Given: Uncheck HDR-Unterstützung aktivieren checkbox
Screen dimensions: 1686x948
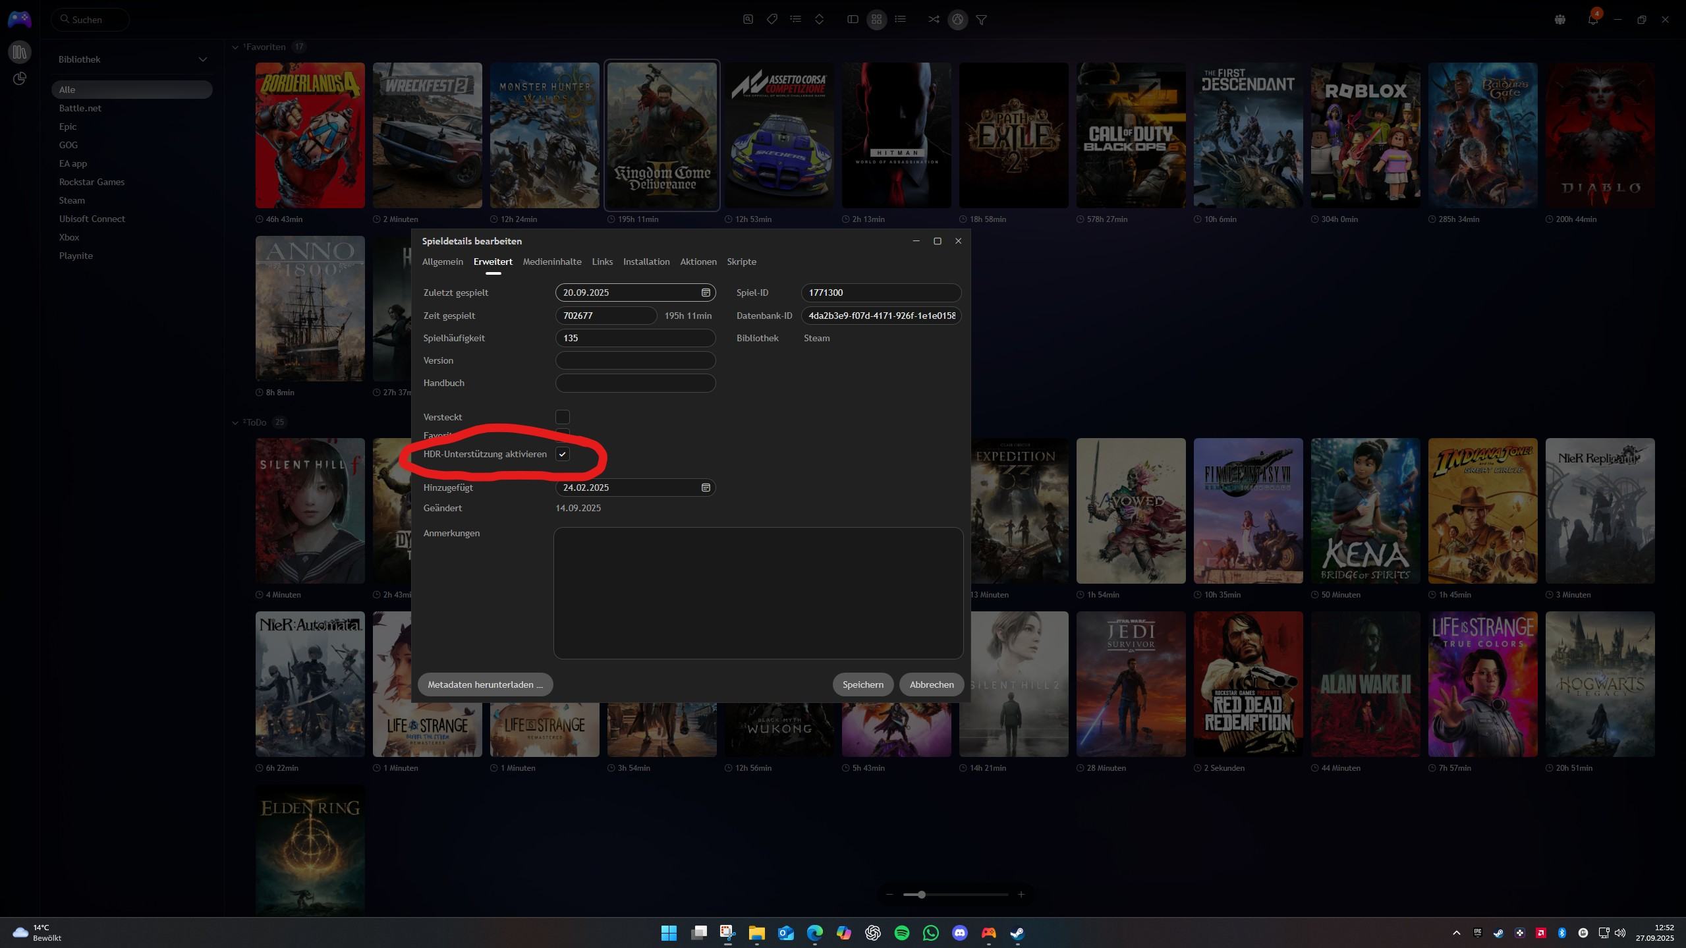Looking at the screenshot, I should [562, 455].
